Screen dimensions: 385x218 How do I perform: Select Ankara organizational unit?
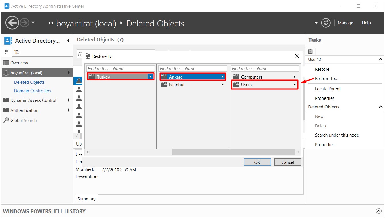pos(193,77)
